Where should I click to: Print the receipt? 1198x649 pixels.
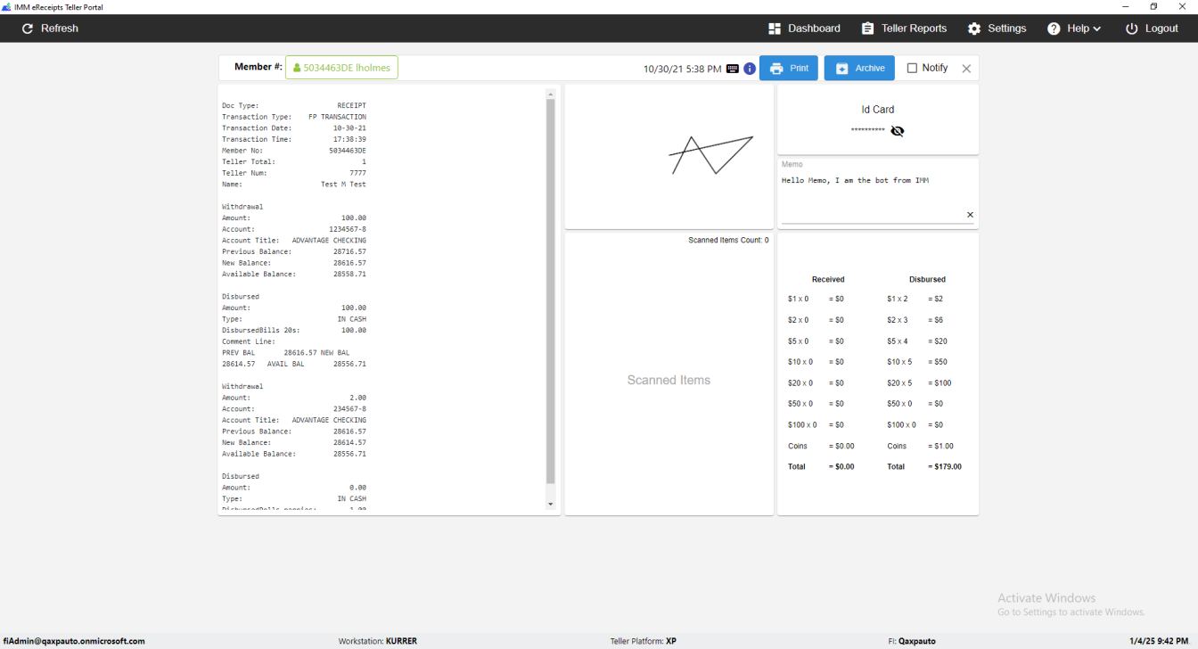point(789,68)
